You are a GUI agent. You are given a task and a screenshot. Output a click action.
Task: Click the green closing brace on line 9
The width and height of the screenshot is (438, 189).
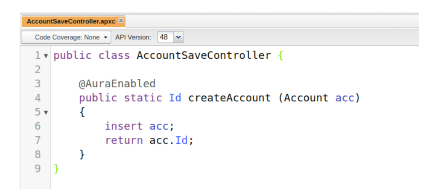[x=56, y=169]
